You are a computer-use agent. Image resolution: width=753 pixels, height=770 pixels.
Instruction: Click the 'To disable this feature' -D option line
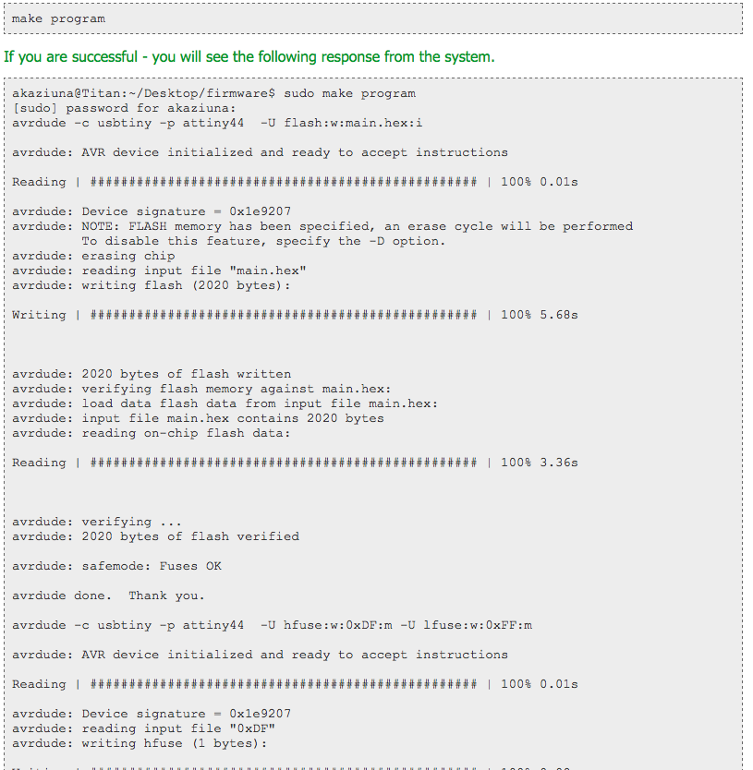263,241
